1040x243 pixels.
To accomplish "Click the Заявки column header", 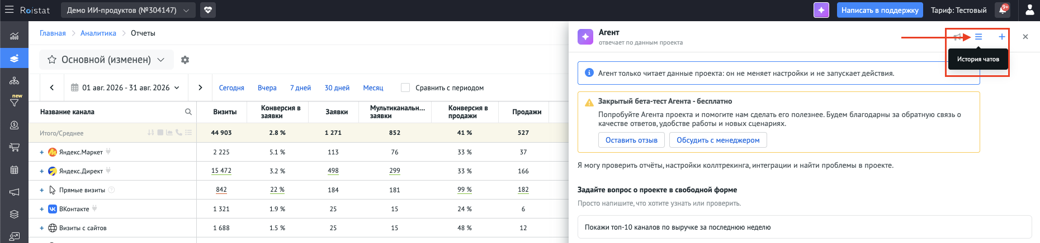I will pos(337,112).
